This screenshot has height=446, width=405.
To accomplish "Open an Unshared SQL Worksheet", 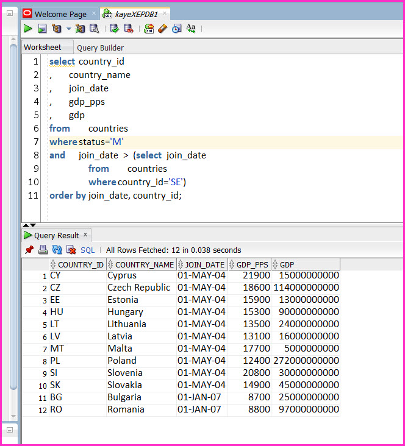I will coord(149,29).
